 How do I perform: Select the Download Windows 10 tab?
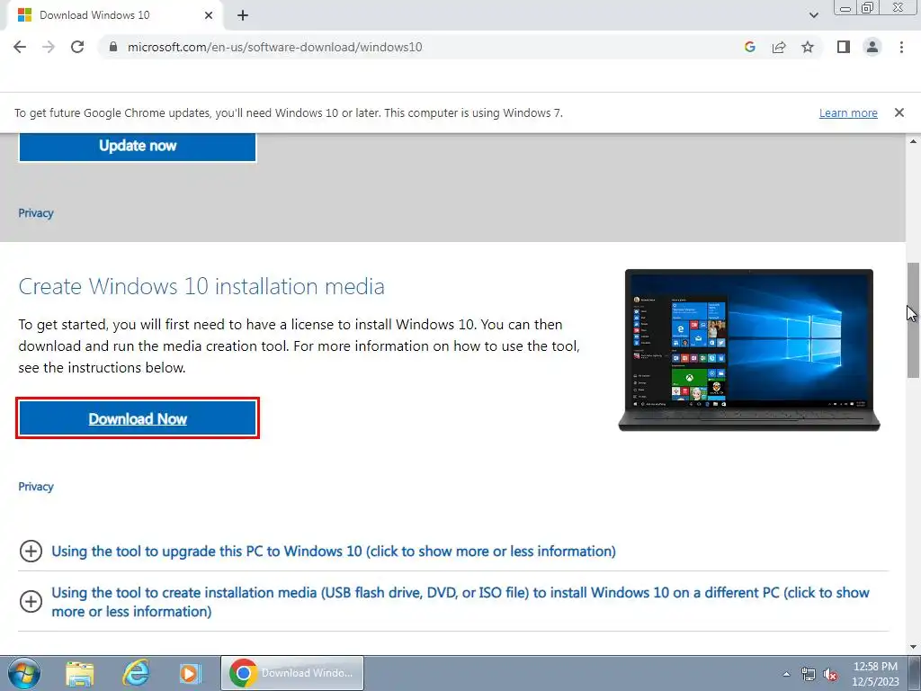pyautogui.click(x=114, y=15)
